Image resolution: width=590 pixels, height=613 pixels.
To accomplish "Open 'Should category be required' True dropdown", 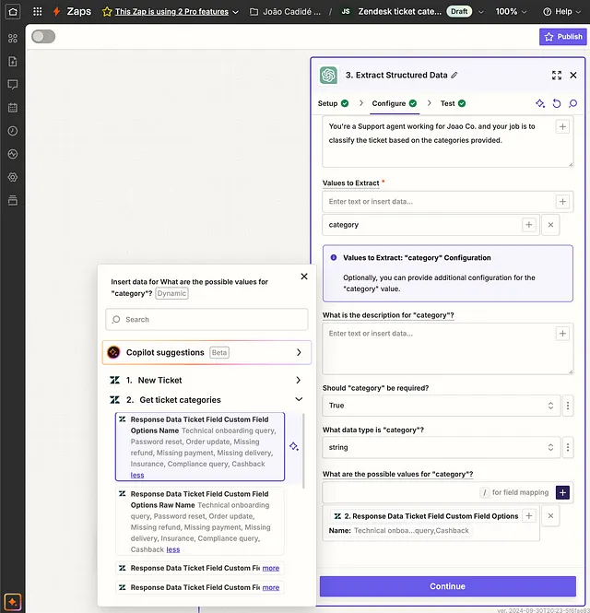I will pyautogui.click(x=442, y=406).
